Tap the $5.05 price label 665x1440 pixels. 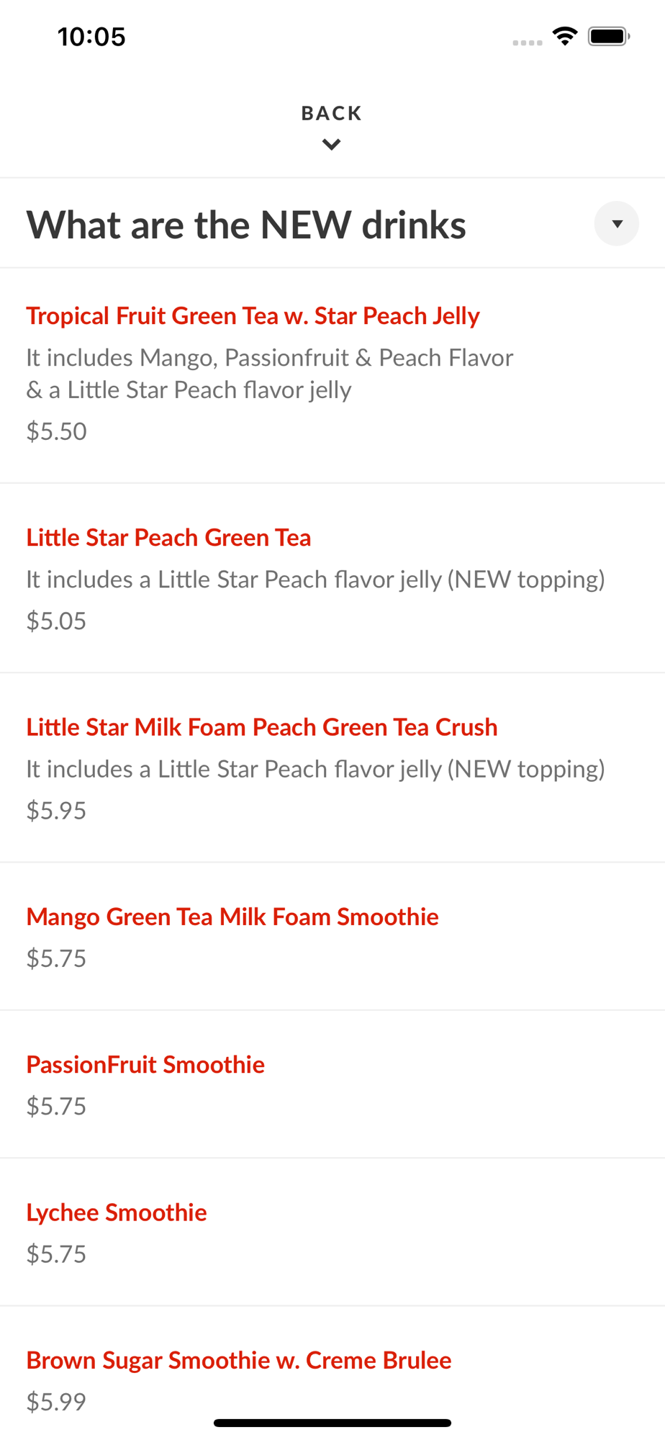pos(56,621)
